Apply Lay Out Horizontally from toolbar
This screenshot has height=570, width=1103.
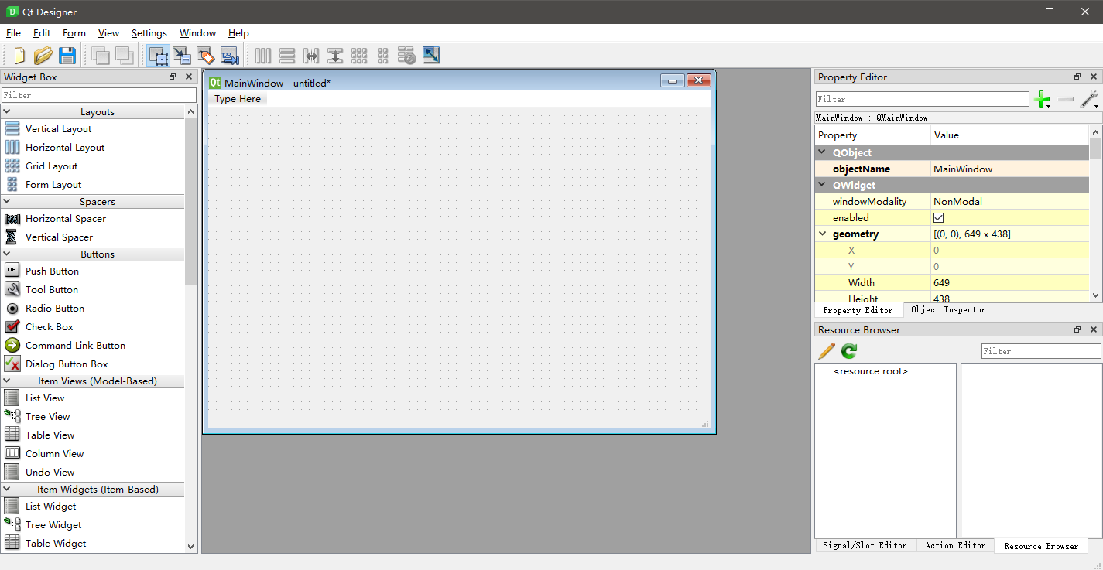tap(263, 56)
